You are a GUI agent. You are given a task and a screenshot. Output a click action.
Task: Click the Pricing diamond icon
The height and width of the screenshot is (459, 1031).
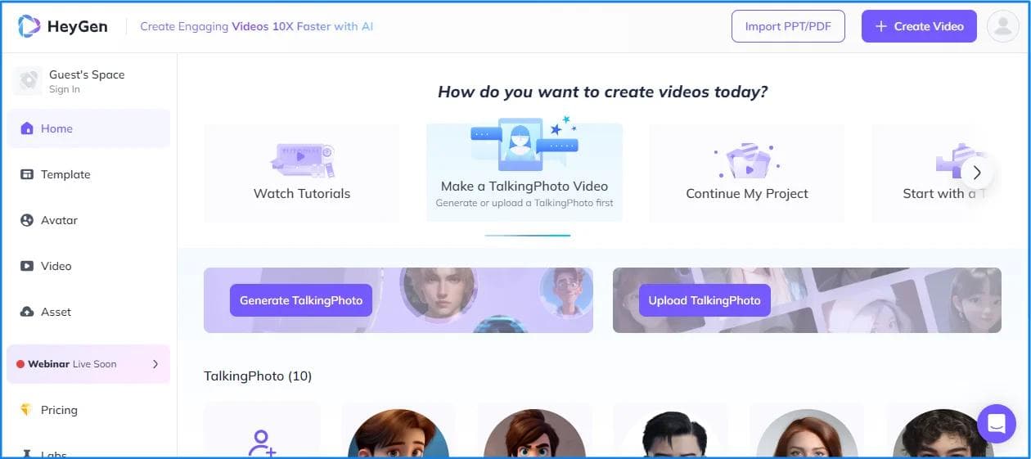click(27, 410)
